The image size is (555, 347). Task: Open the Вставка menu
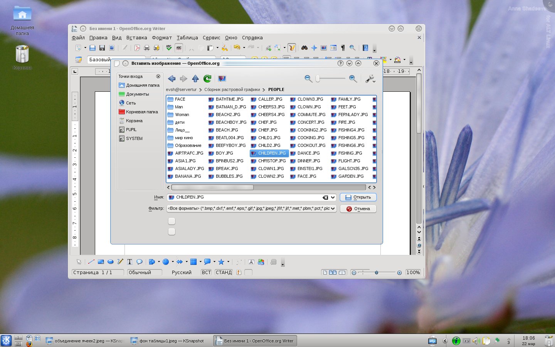[136, 38]
